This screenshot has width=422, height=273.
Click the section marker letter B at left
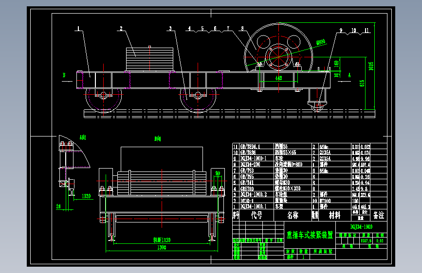click(64, 75)
